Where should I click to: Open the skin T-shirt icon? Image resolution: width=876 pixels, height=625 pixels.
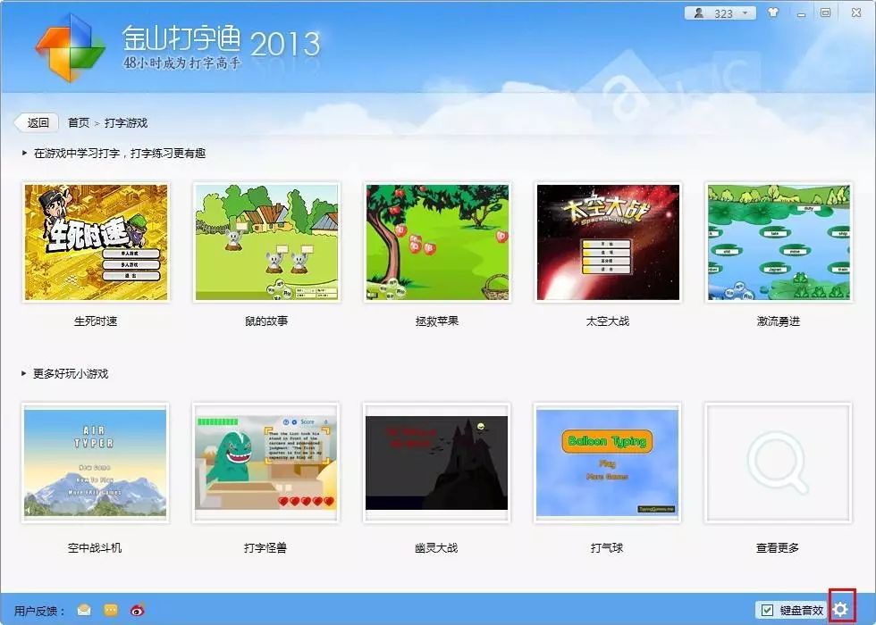pos(773,12)
